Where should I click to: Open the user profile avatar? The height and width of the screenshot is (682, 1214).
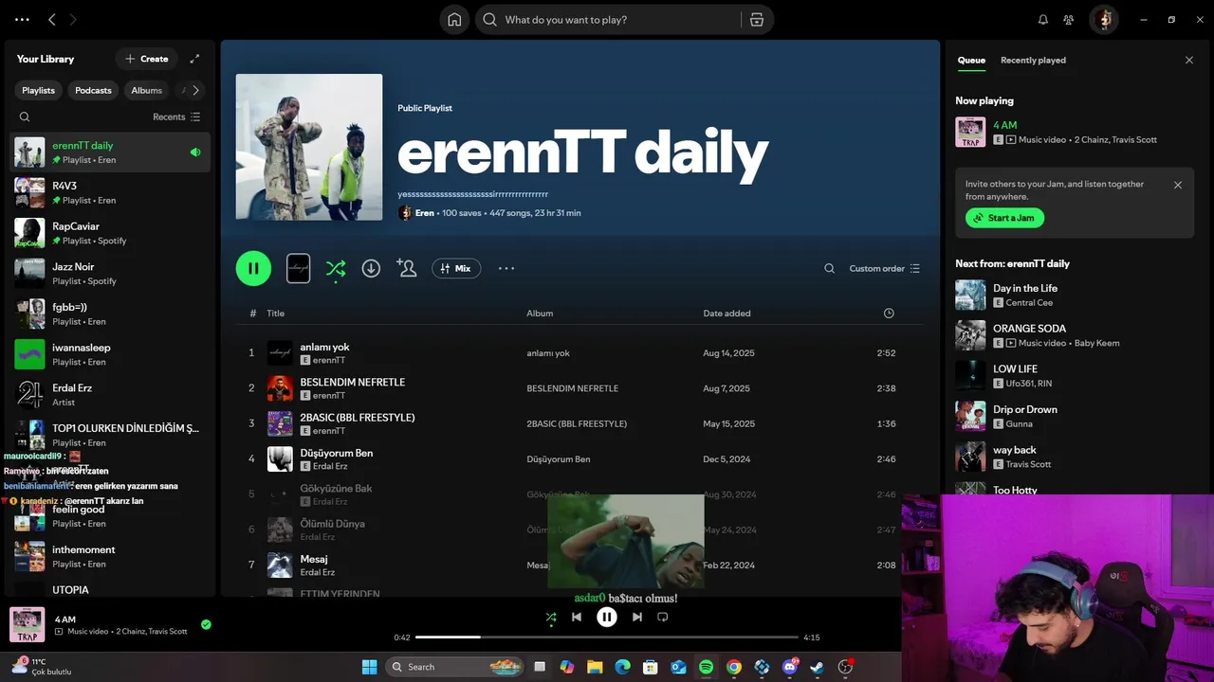[x=1103, y=20]
